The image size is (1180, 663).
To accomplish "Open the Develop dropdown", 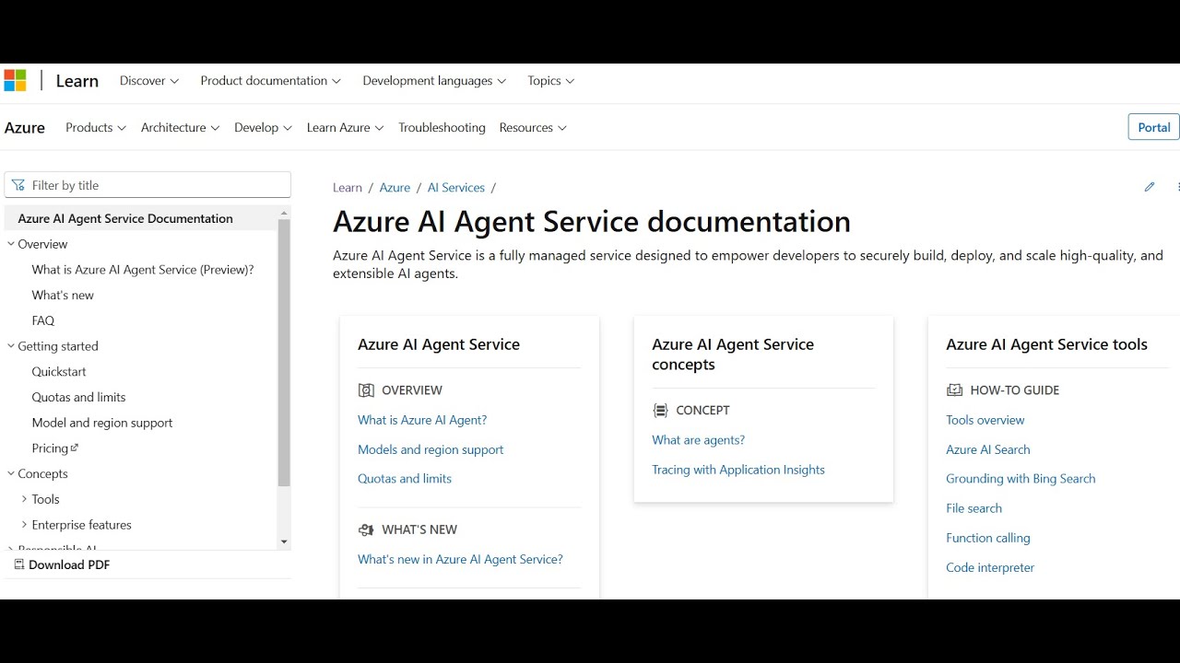I will (x=263, y=128).
